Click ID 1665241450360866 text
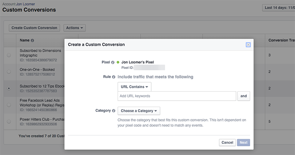 click(x=38, y=110)
